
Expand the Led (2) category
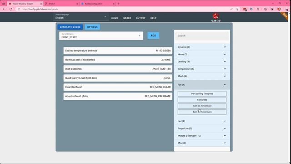[x=202, y=121]
